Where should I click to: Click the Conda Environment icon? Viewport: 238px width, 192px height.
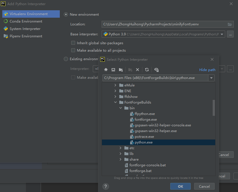pos(6,21)
